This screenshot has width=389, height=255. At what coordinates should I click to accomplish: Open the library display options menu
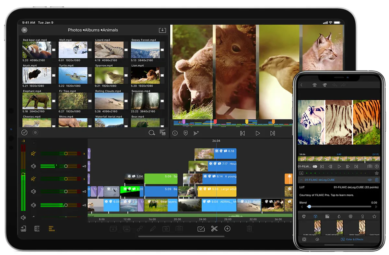click(162, 133)
